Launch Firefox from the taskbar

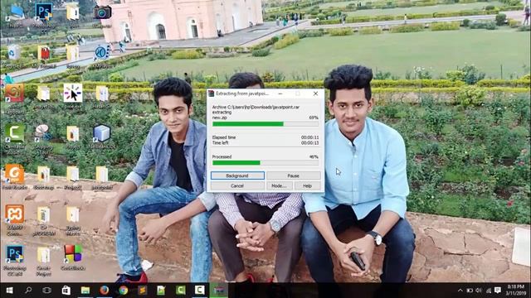click(105, 291)
